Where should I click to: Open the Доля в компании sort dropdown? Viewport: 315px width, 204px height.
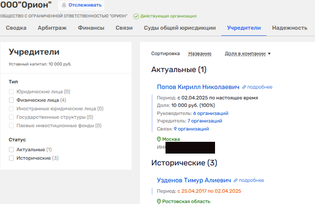coord(248,54)
